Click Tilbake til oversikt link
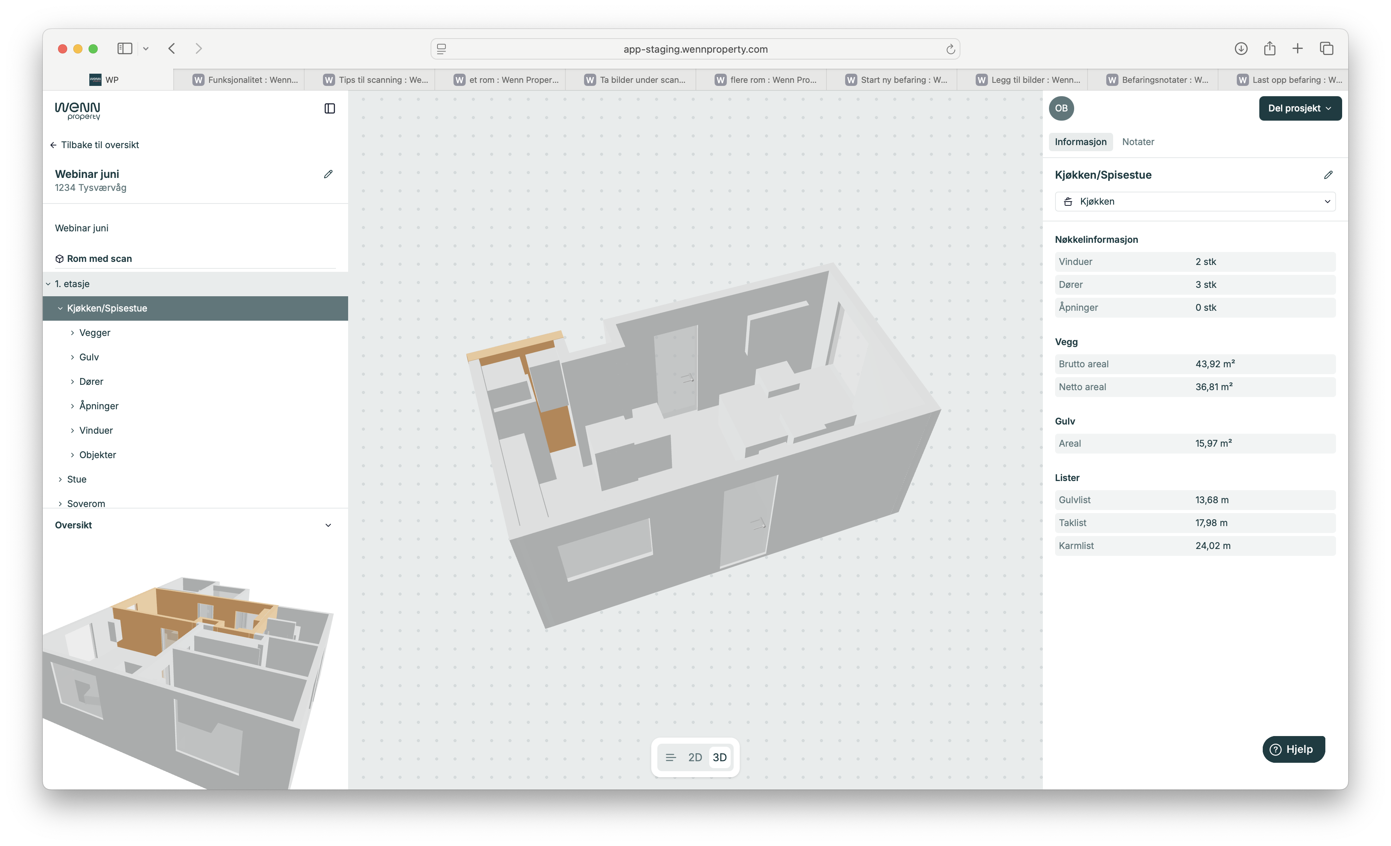 click(x=94, y=145)
